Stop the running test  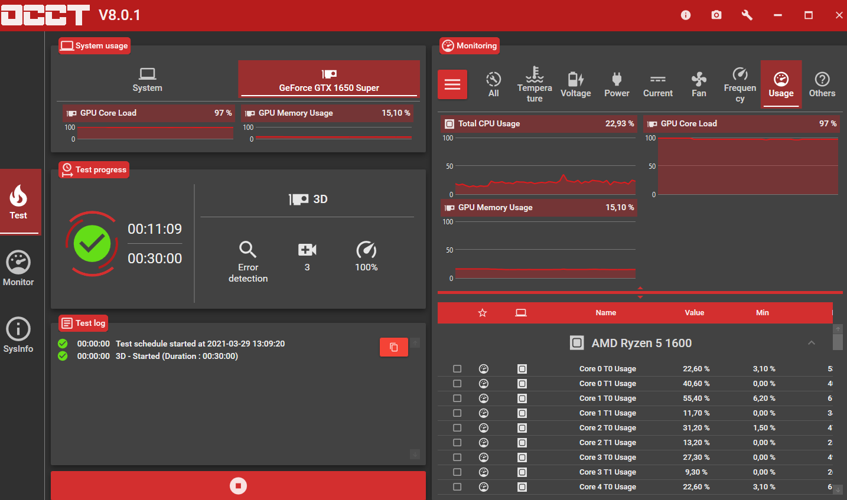point(238,486)
